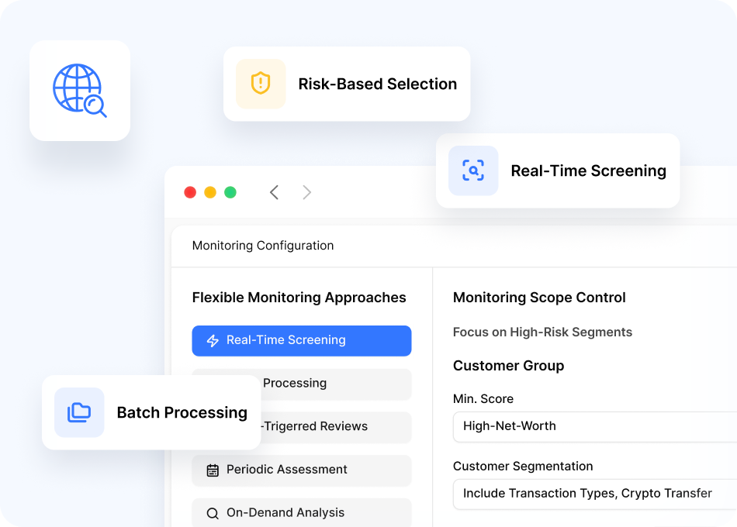737x527 pixels.
Task: Switch to the Monitoring Configuration tab
Action: (262, 246)
